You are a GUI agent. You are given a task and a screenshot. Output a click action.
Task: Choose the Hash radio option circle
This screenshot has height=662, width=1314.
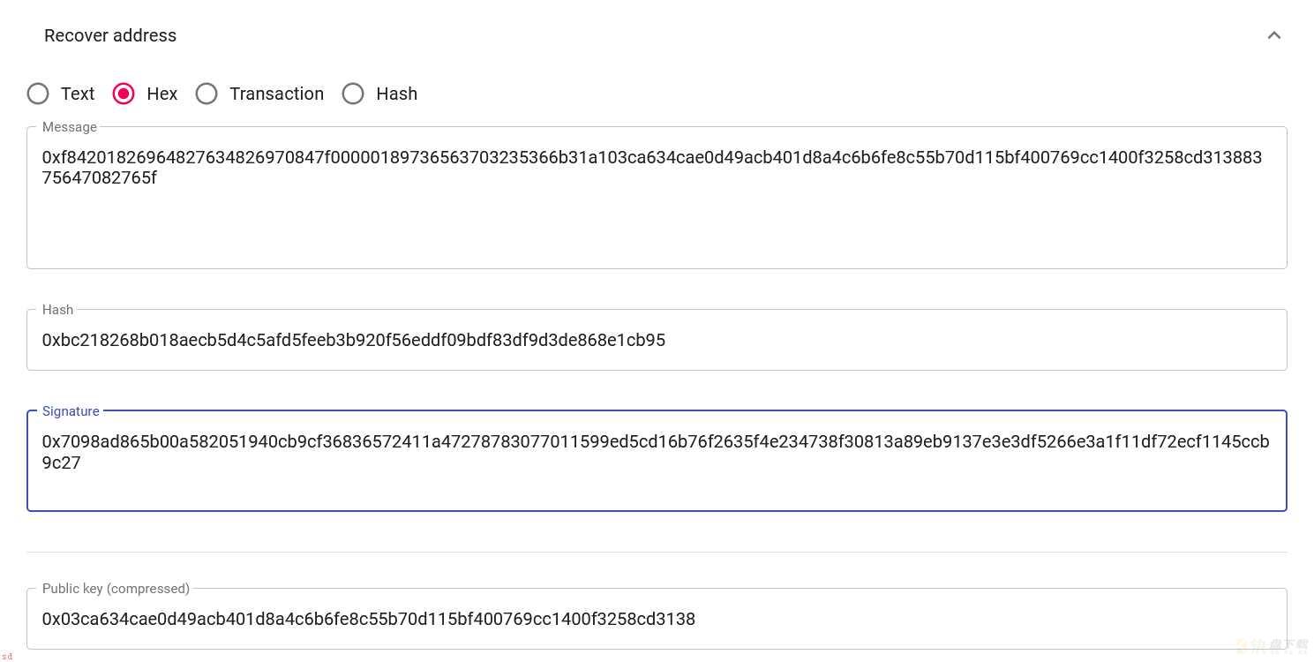(353, 94)
